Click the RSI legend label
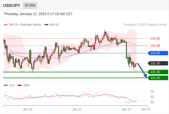169x114 pixels. (12, 85)
